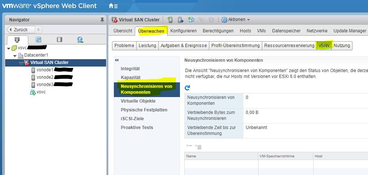Select Virtual SAN Cluster in Navigator
Image resolution: width=368 pixels, height=175 pixels.
point(50,63)
